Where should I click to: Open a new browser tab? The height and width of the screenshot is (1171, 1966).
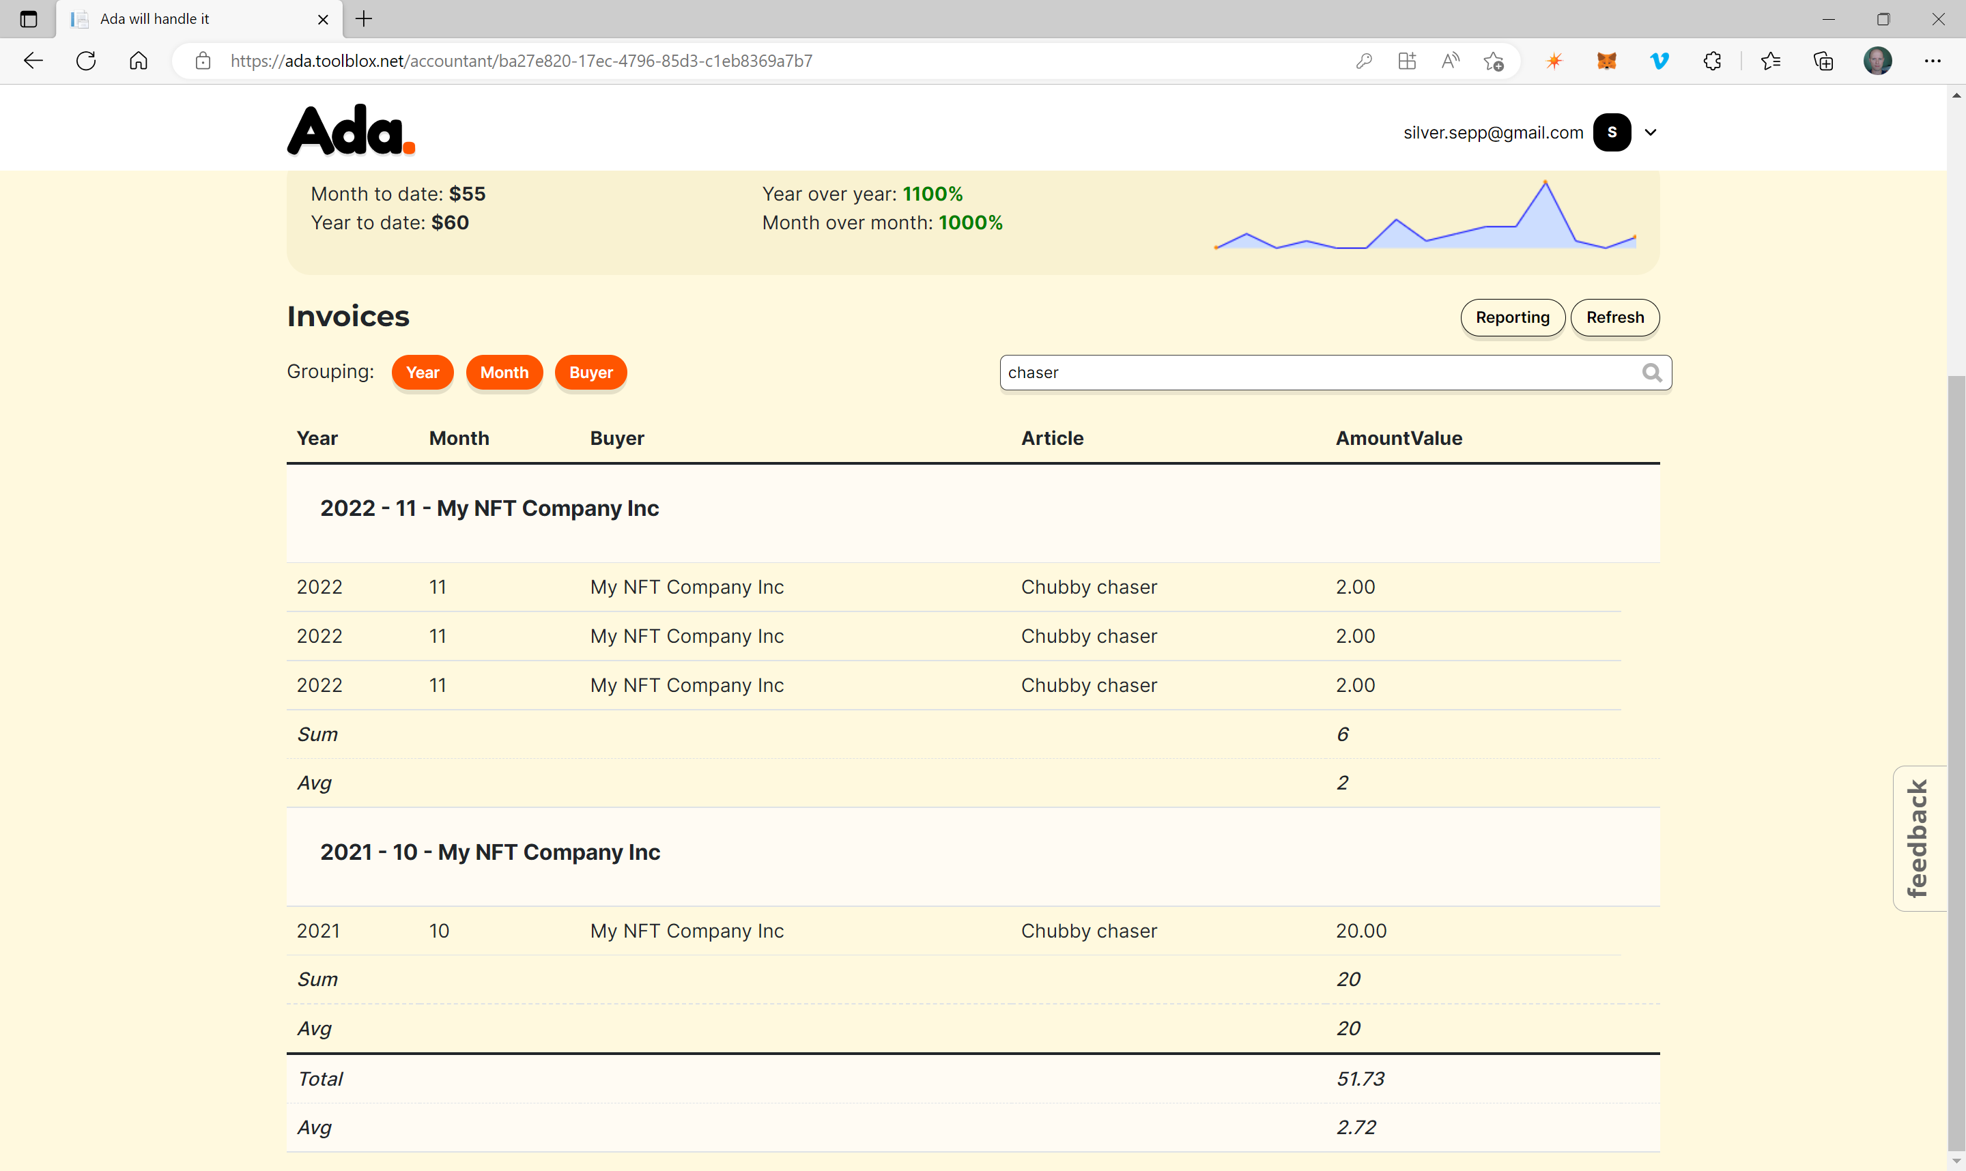click(x=364, y=19)
